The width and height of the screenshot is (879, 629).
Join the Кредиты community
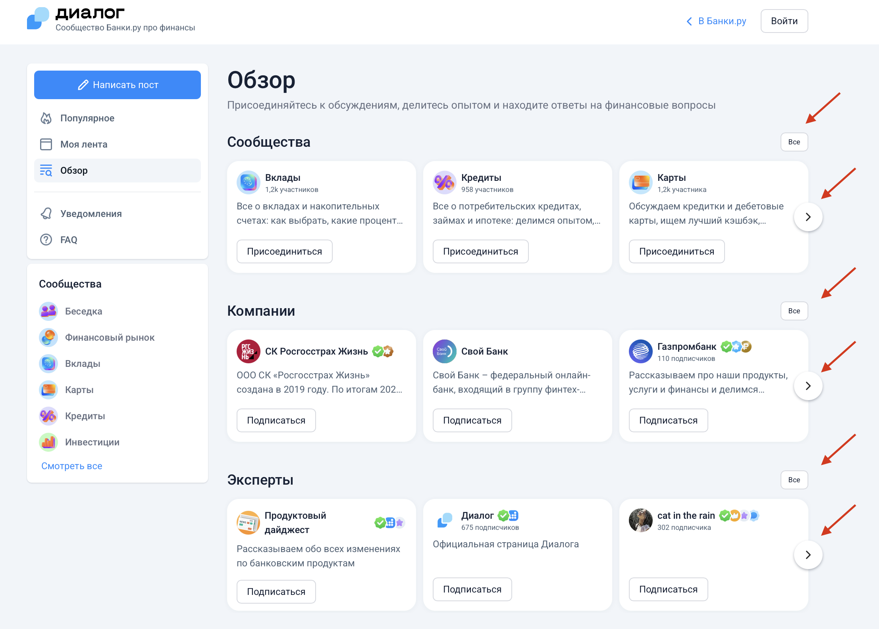tap(480, 251)
